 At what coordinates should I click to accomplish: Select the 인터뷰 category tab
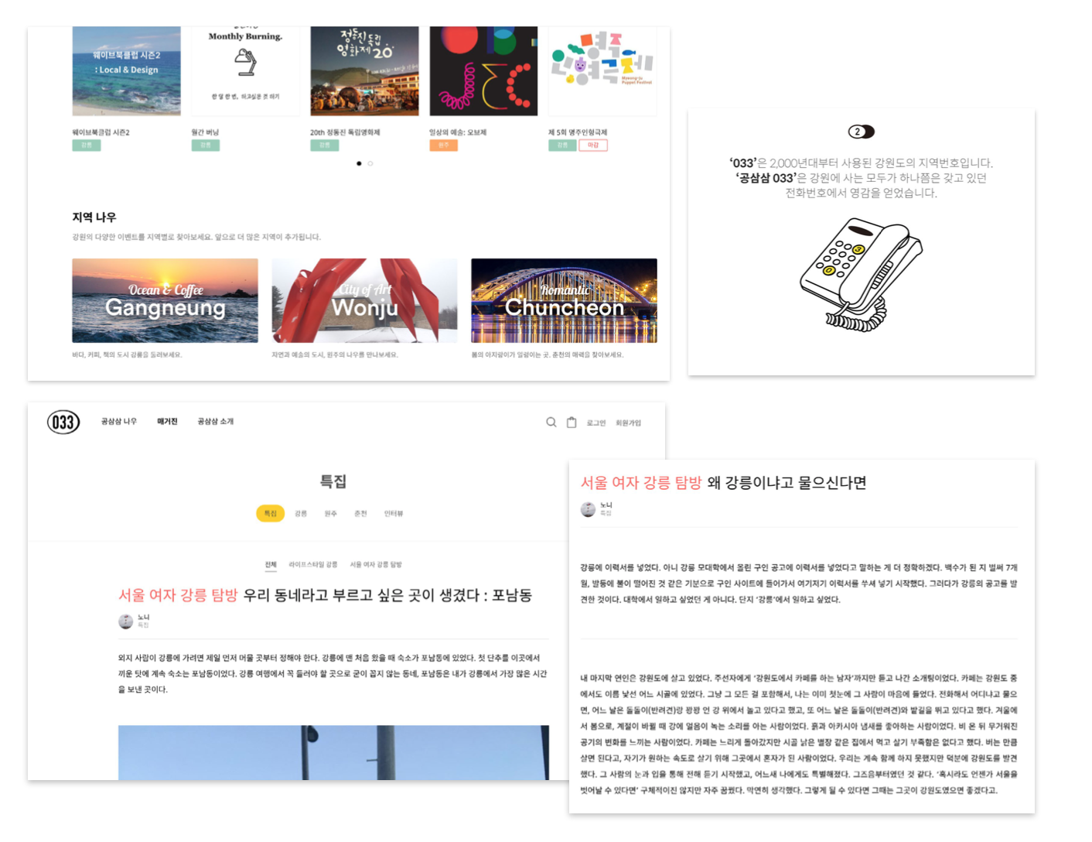(394, 514)
